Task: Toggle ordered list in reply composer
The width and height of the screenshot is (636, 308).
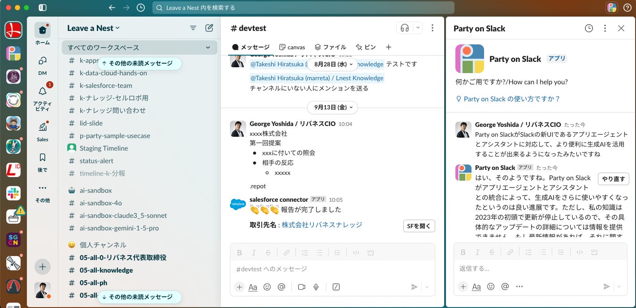Action: pos(528,252)
